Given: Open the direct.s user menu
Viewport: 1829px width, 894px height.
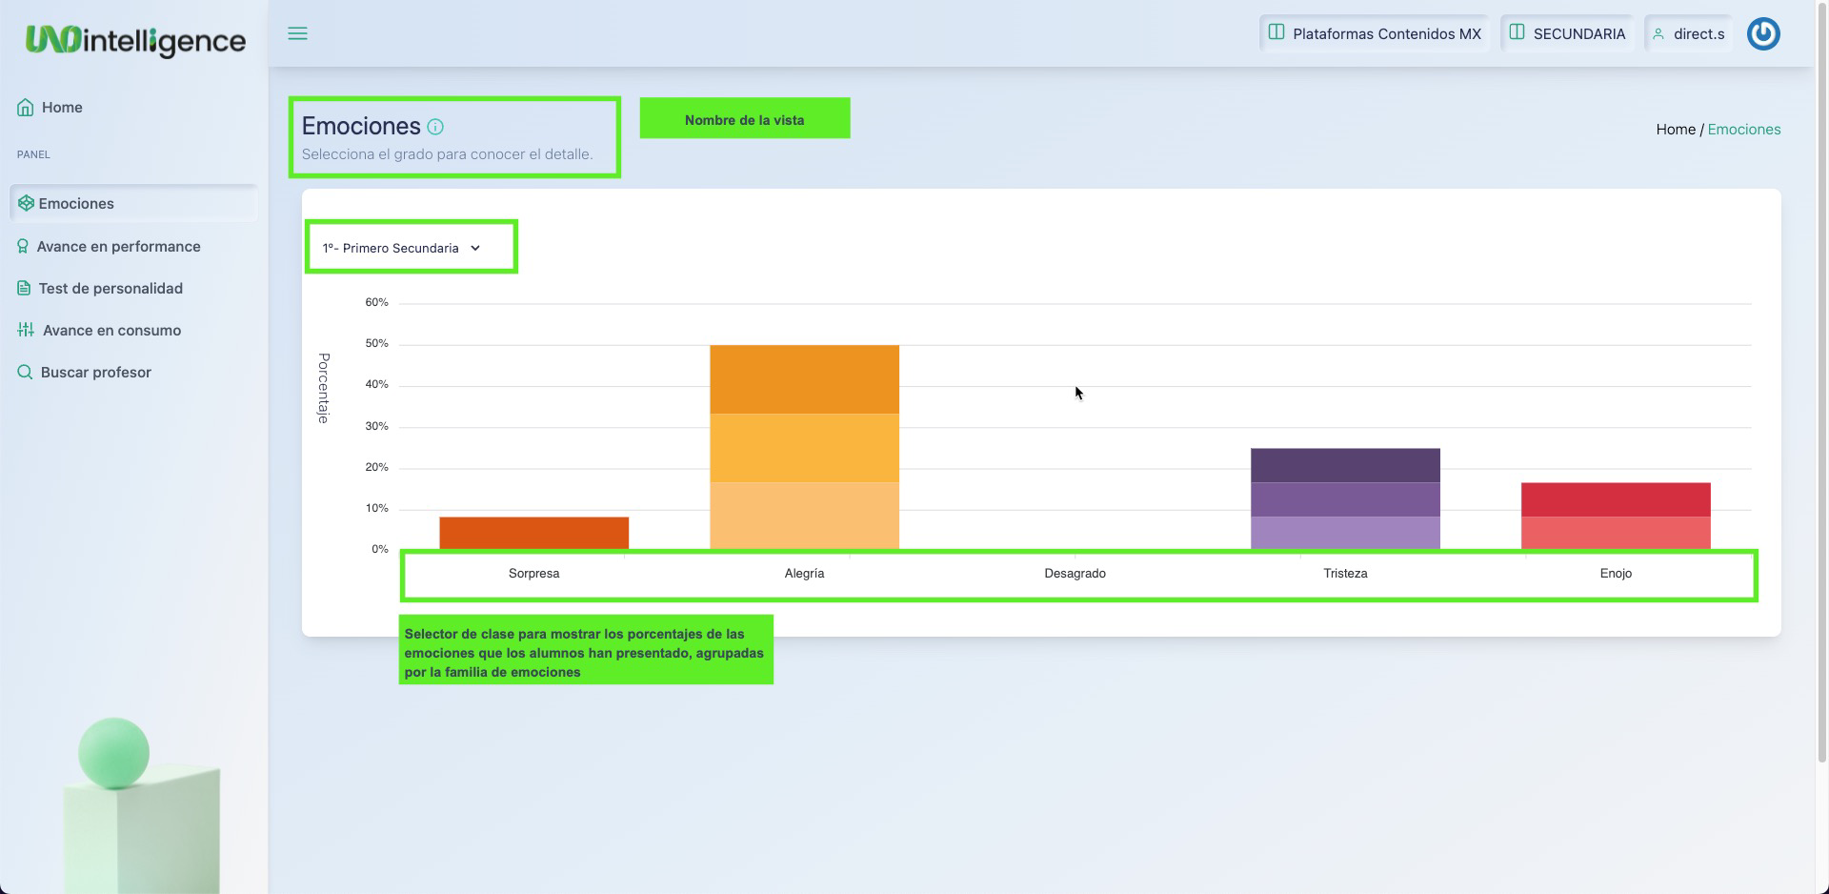Looking at the screenshot, I should click(x=1689, y=34).
